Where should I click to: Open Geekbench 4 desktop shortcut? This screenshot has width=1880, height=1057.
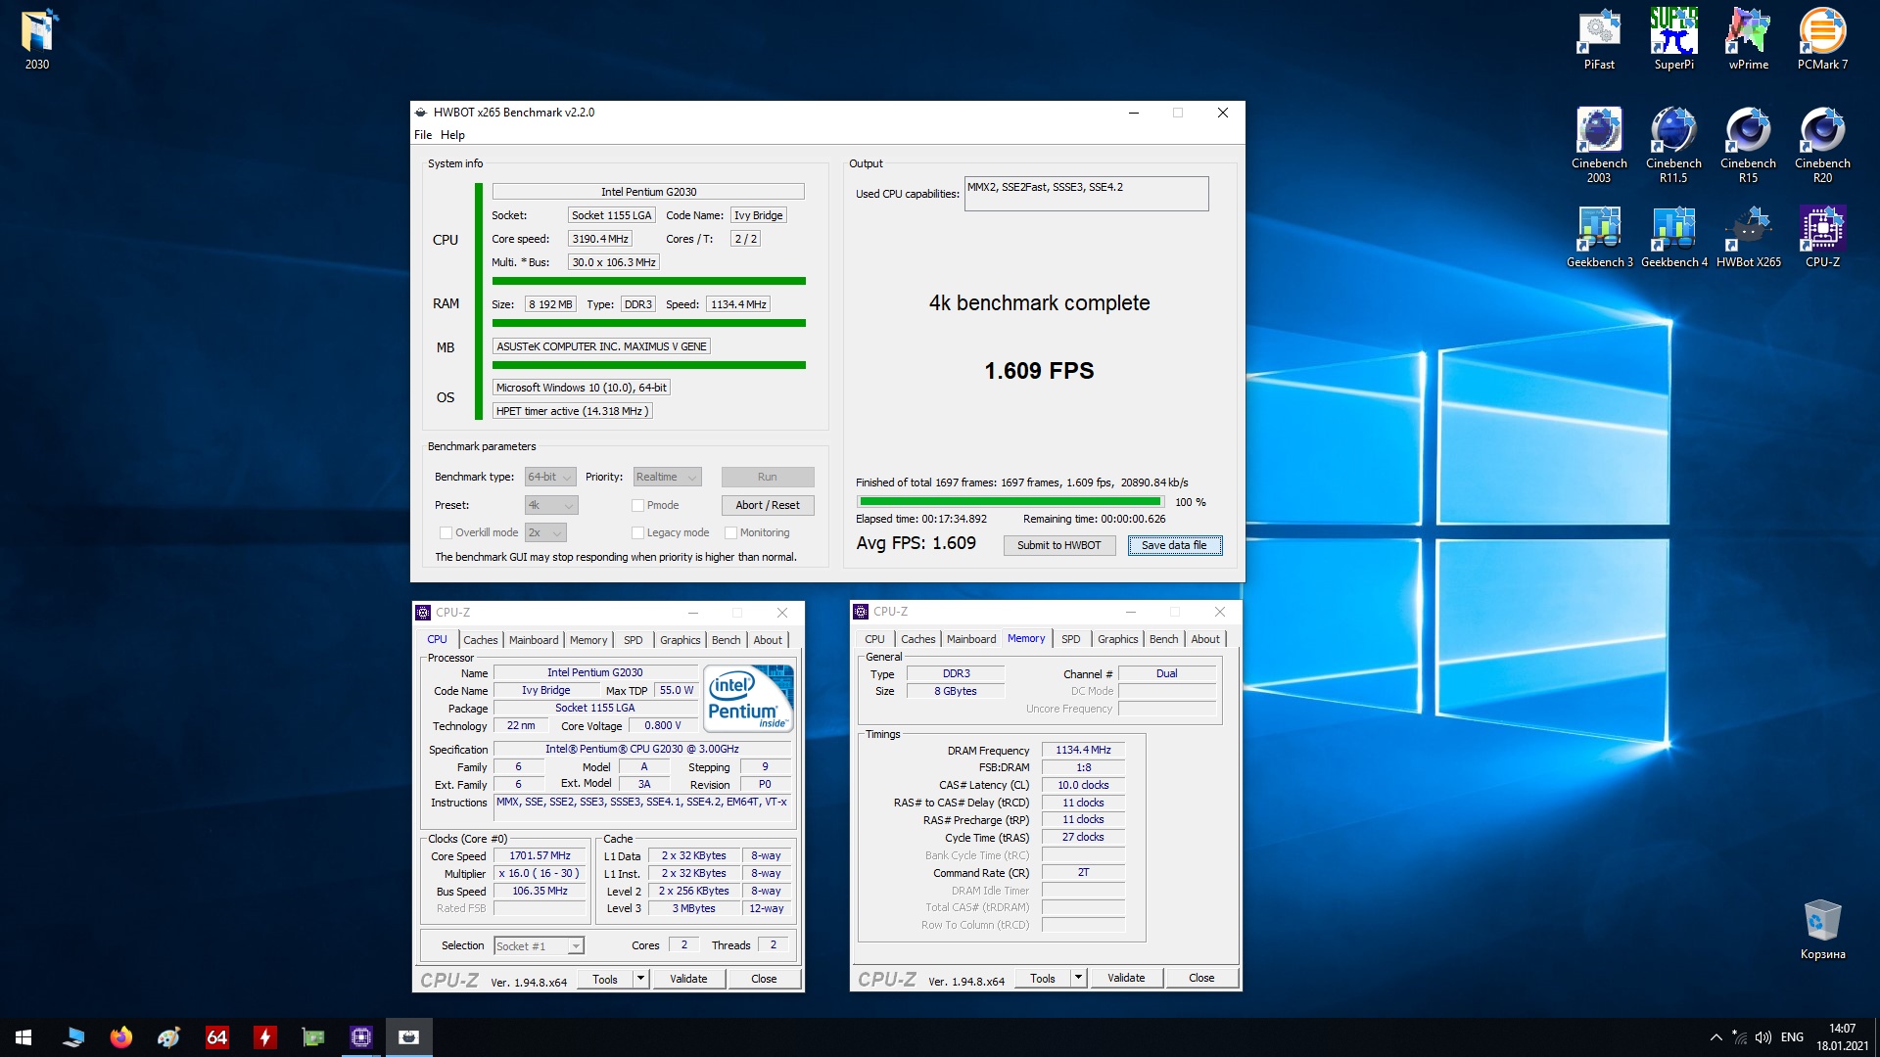coord(1673,237)
